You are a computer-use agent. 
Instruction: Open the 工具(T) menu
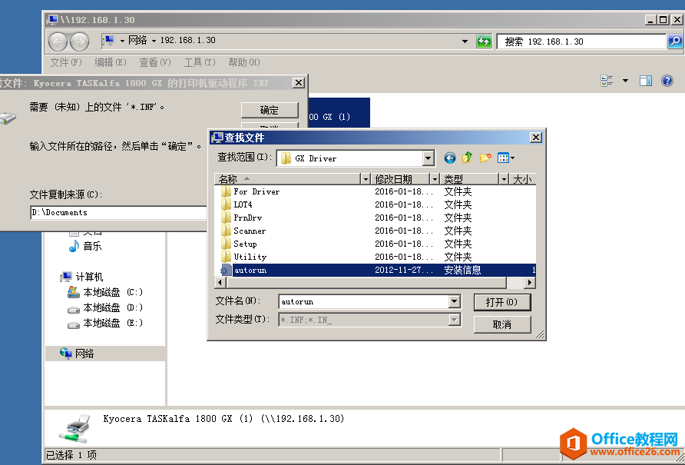200,62
